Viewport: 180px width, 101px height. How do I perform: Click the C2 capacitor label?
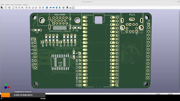pyautogui.click(x=37, y=33)
